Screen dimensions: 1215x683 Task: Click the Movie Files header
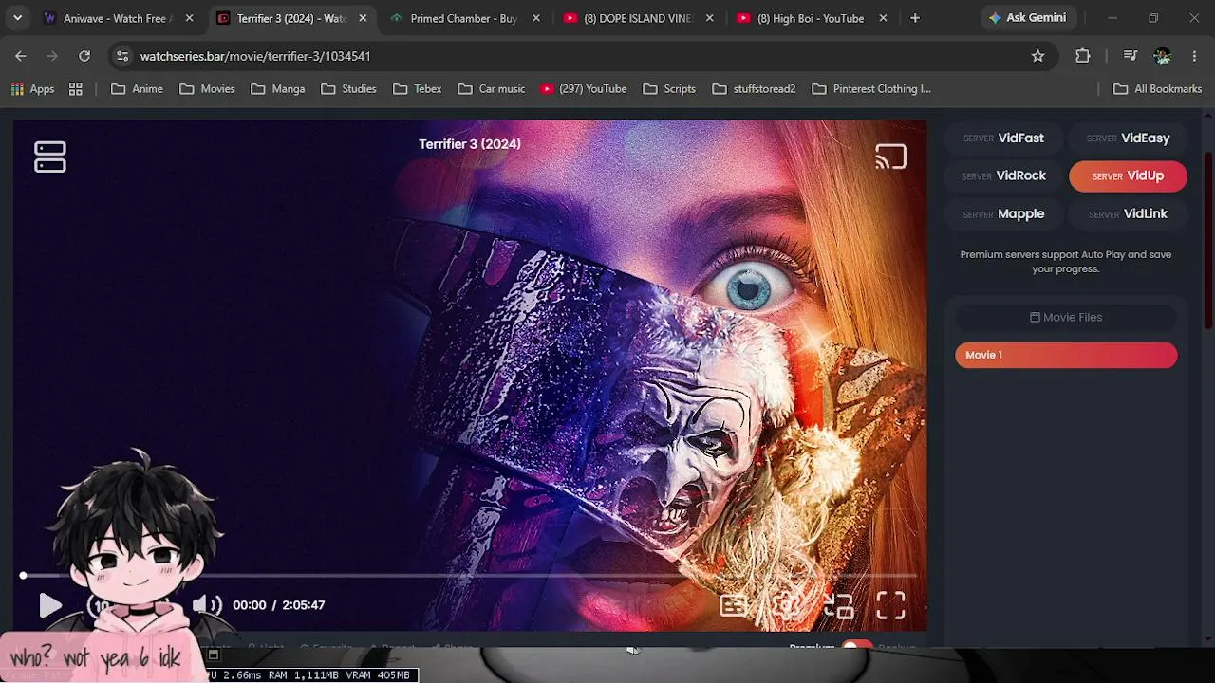point(1066,317)
